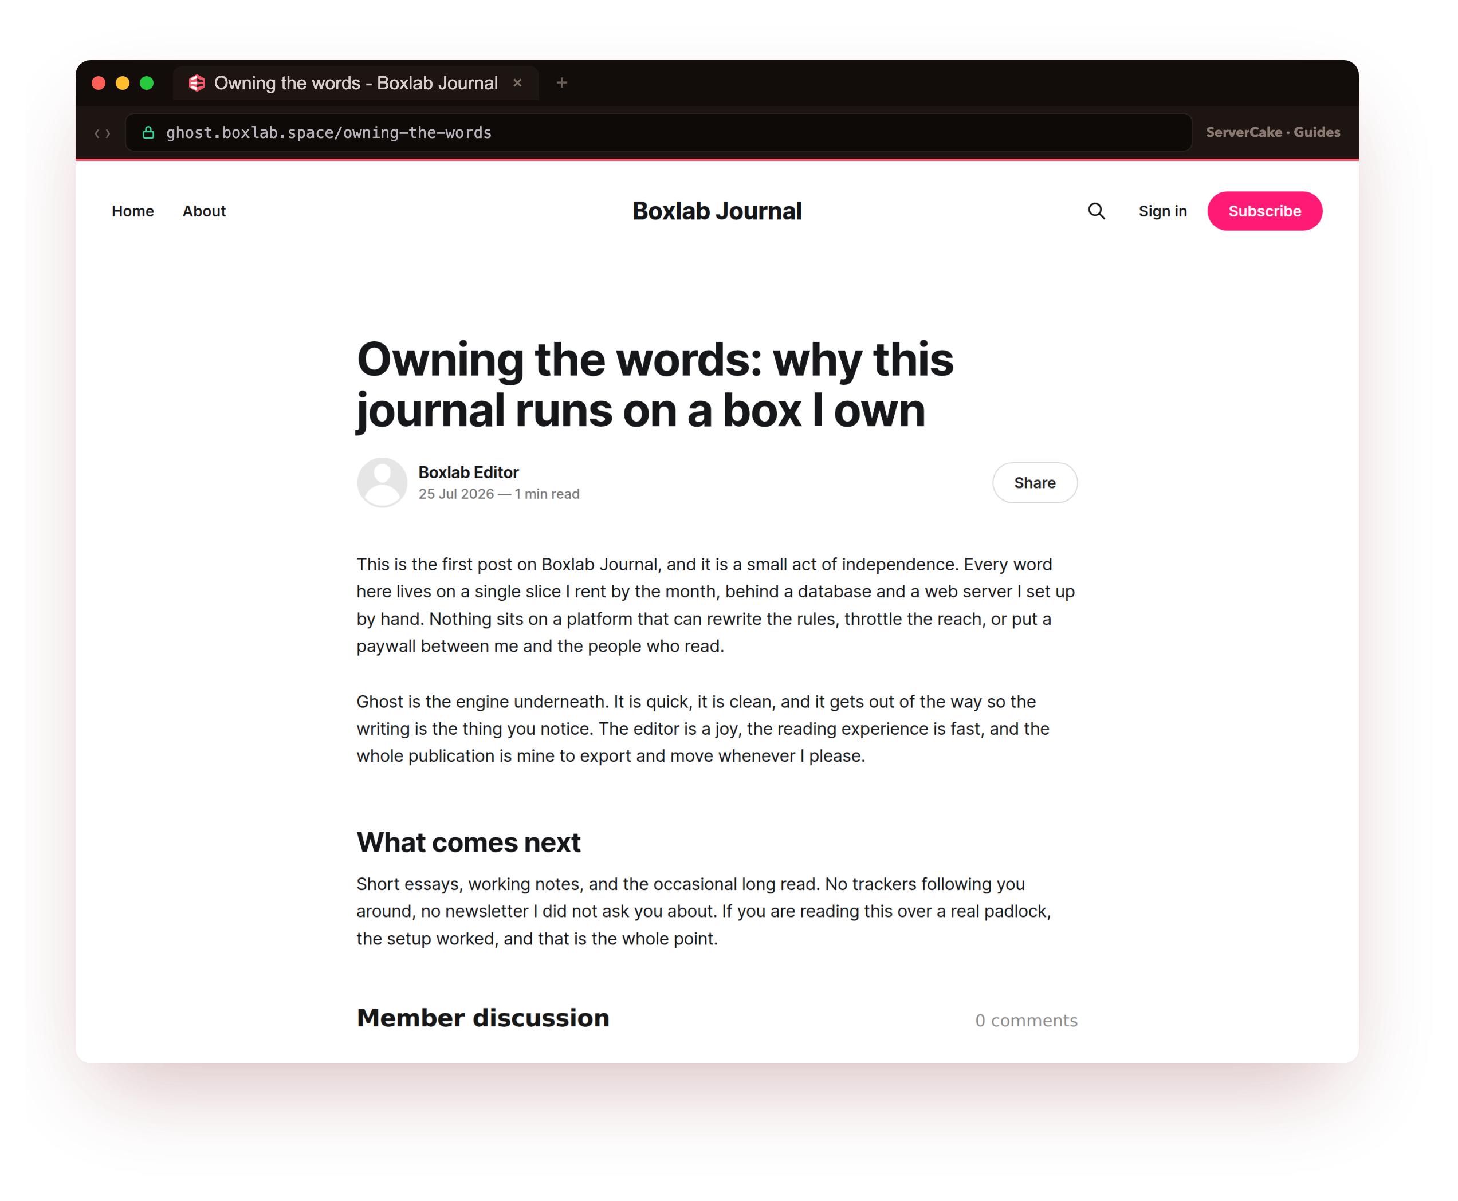Viewport: 1458px width, 1201px height.
Task: Focus the address bar URL field
Action: tap(658, 132)
